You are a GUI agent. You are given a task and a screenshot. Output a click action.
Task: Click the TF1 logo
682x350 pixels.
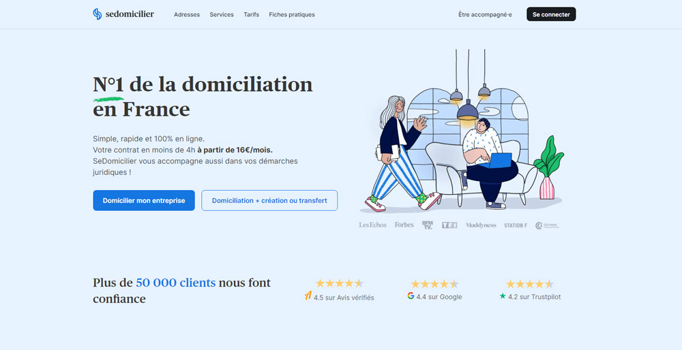[449, 225]
